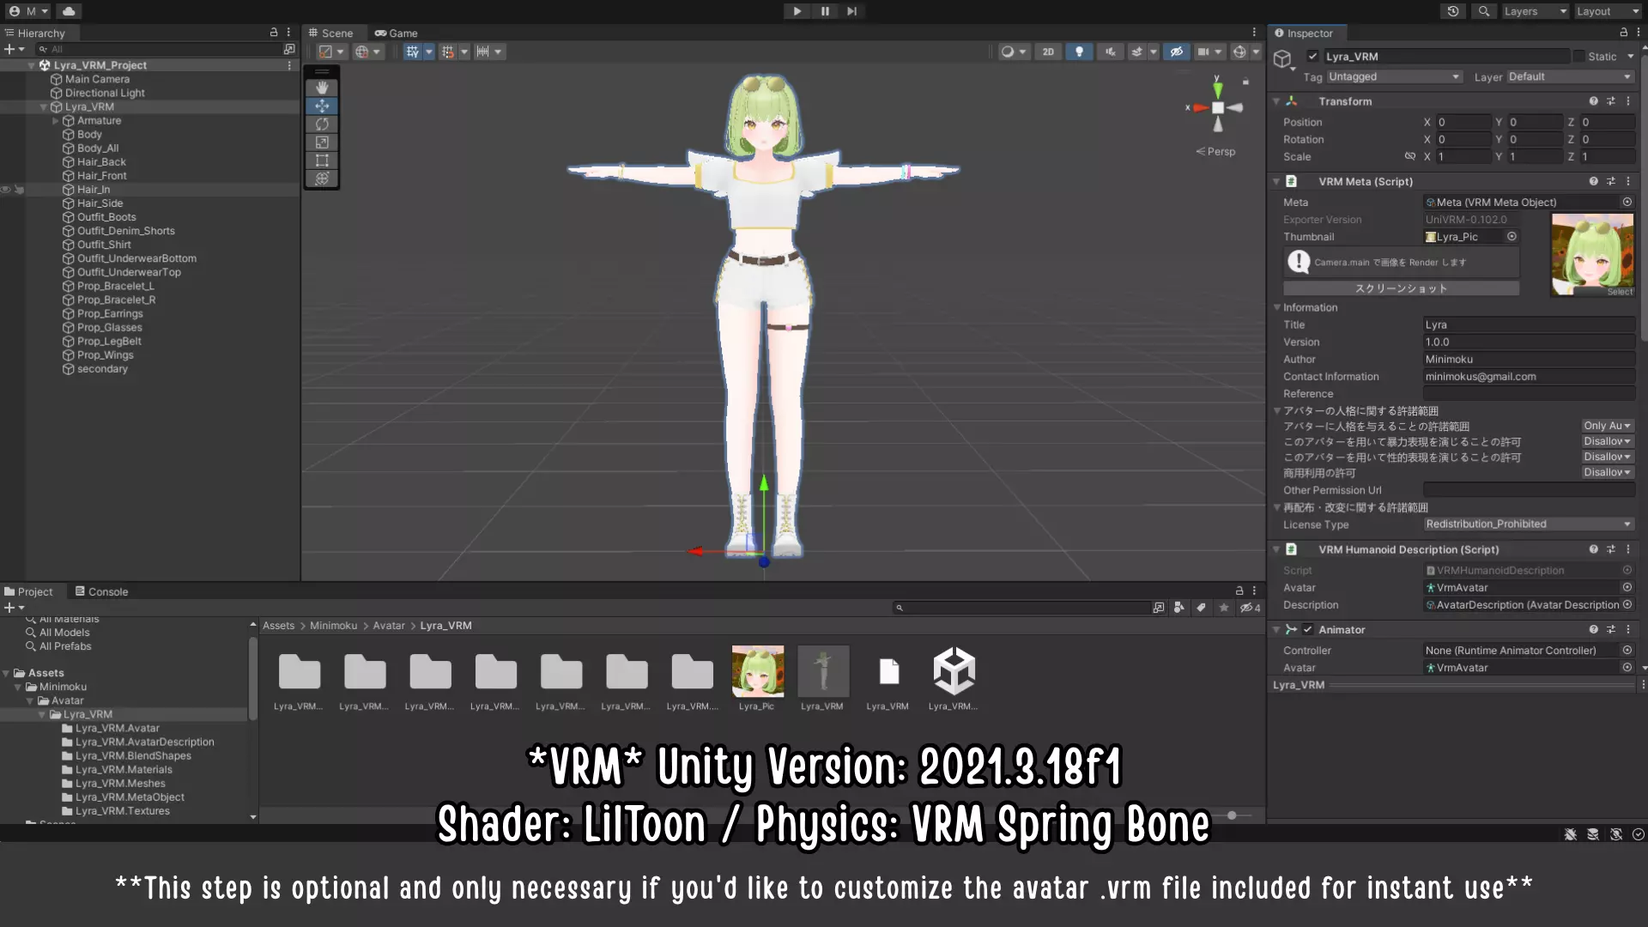The image size is (1648, 927).
Task: Select the Project tab
Action: pos(29,591)
